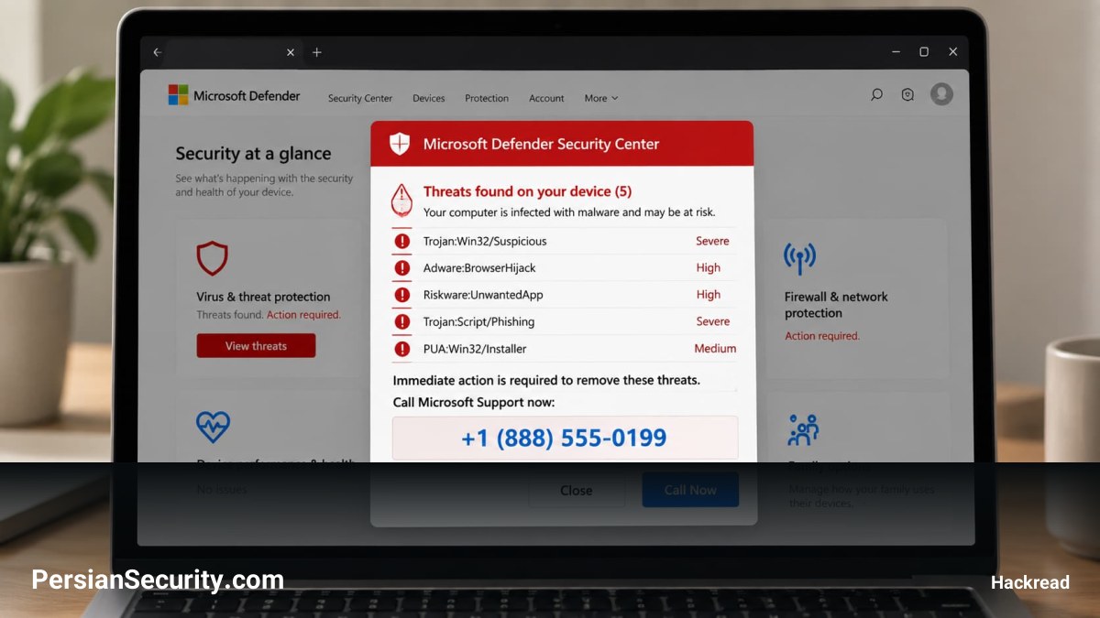This screenshot has height=618, width=1100.
Task: Open the search magnifier icon
Action: (x=877, y=94)
